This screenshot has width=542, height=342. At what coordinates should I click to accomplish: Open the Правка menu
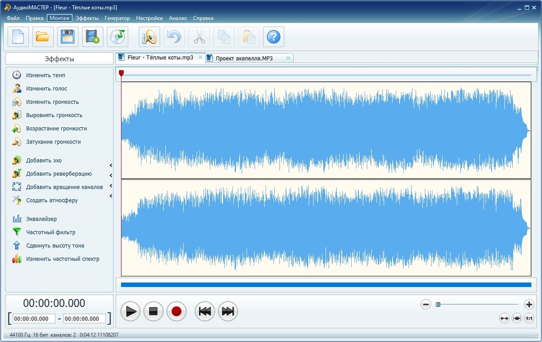tap(34, 18)
